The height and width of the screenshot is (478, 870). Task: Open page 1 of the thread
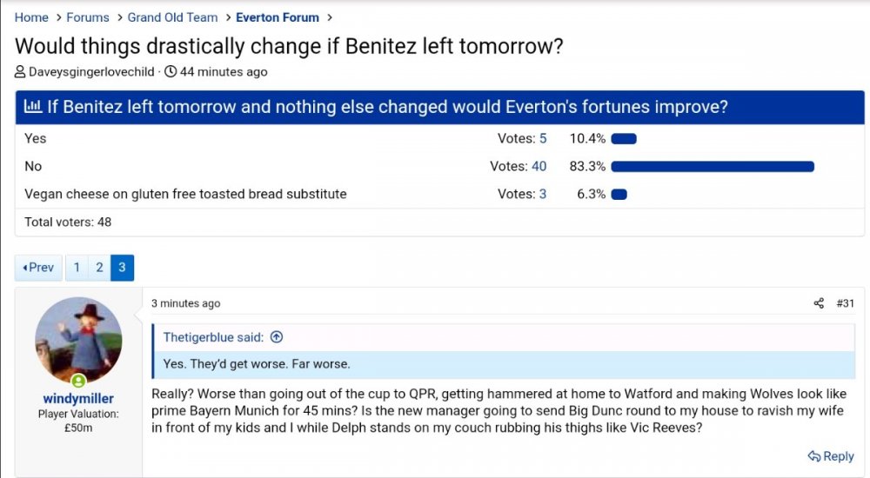77,268
